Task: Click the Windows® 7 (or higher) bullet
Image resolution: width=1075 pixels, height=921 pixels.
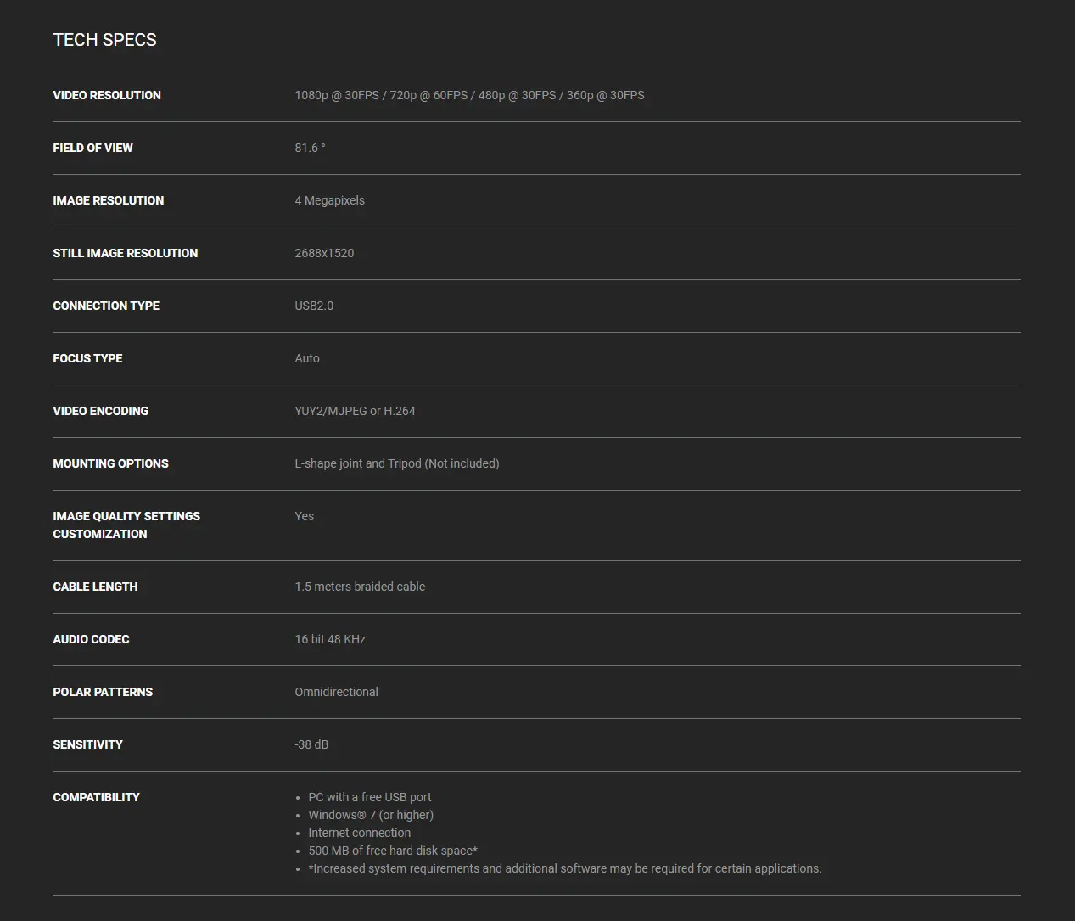Action: coord(371,815)
